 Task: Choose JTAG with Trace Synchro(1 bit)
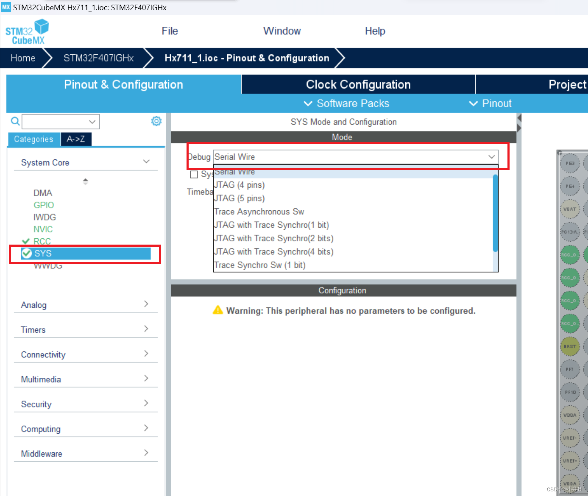pyautogui.click(x=353, y=225)
